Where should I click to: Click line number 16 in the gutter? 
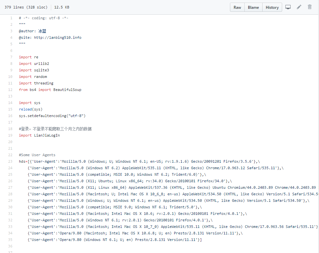coord(11,116)
